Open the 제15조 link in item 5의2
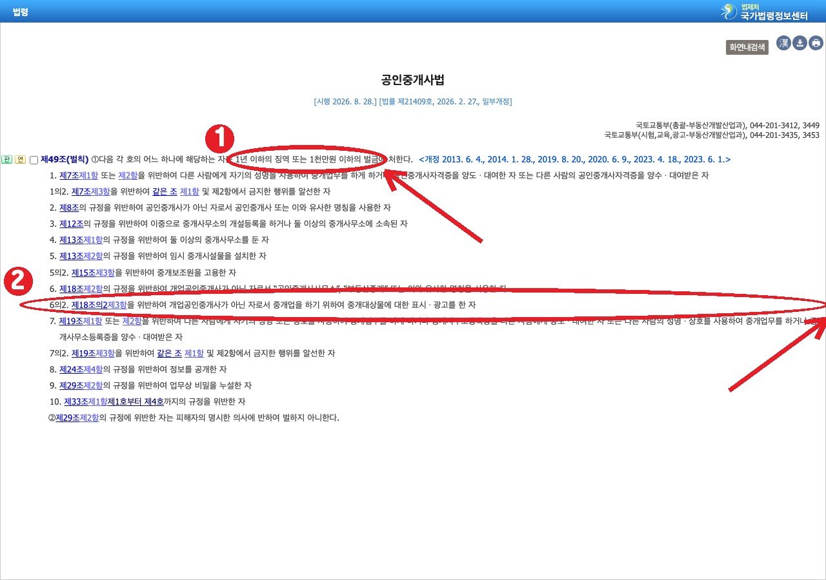Screen dimensions: 826x580 click(x=84, y=273)
